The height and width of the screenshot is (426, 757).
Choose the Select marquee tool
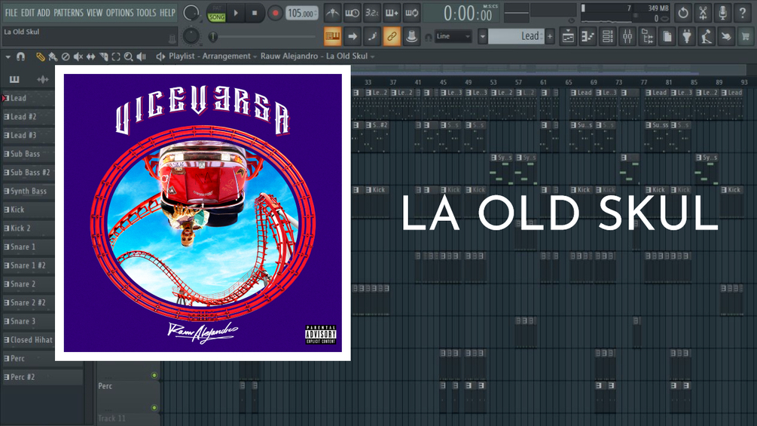tap(116, 57)
